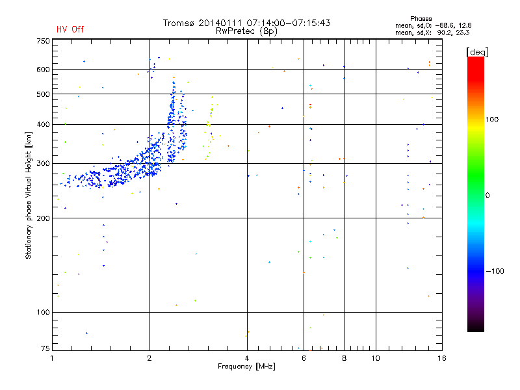Select the "600" height axis label
Viewport: 520px width, 390px height.
tap(43, 70)
